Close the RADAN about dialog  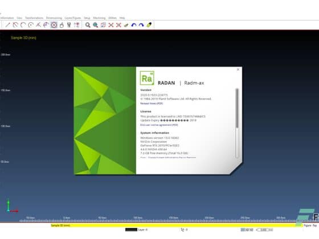click(x=238, y=69)
